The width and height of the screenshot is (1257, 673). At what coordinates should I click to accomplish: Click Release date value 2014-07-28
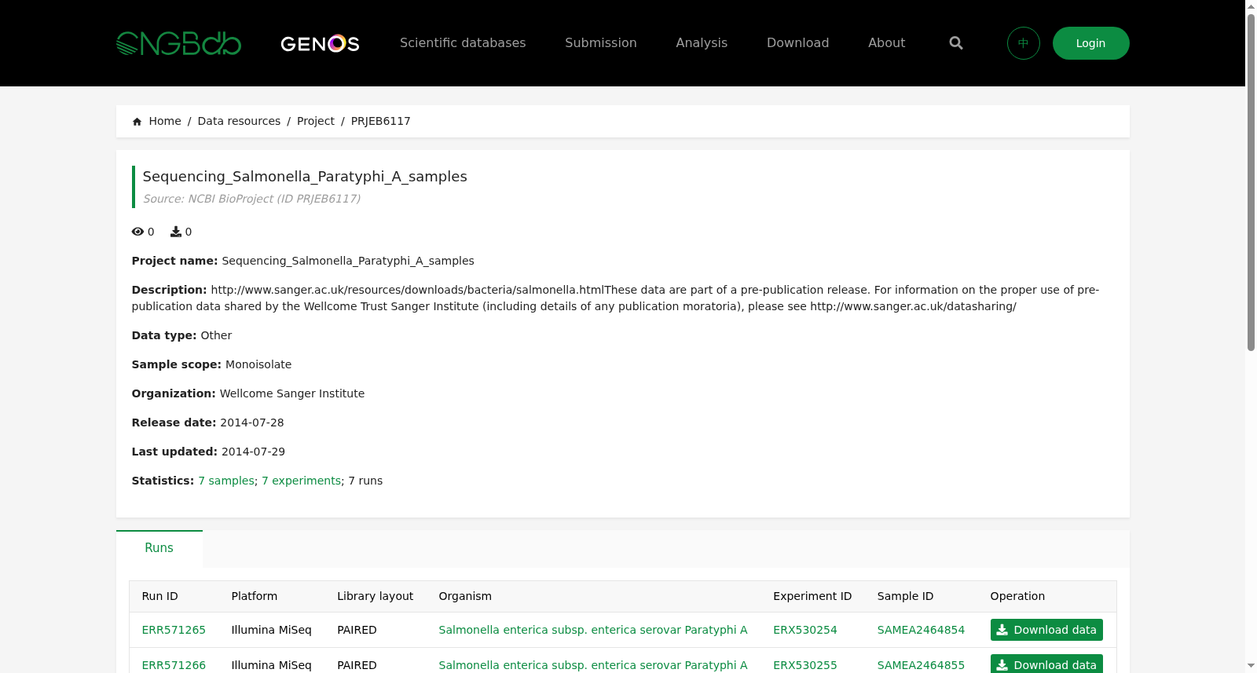(x=252, y=422)
